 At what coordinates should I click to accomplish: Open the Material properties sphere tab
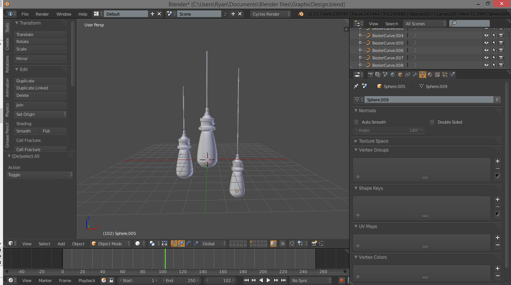[430, 75]
